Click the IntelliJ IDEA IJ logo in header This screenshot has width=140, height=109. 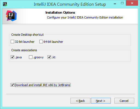coord(11,16)
